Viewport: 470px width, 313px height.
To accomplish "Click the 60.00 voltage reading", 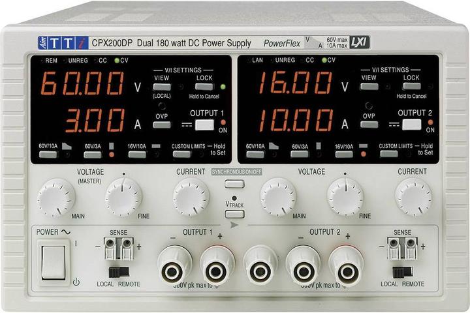I will (x=82, y=83).
